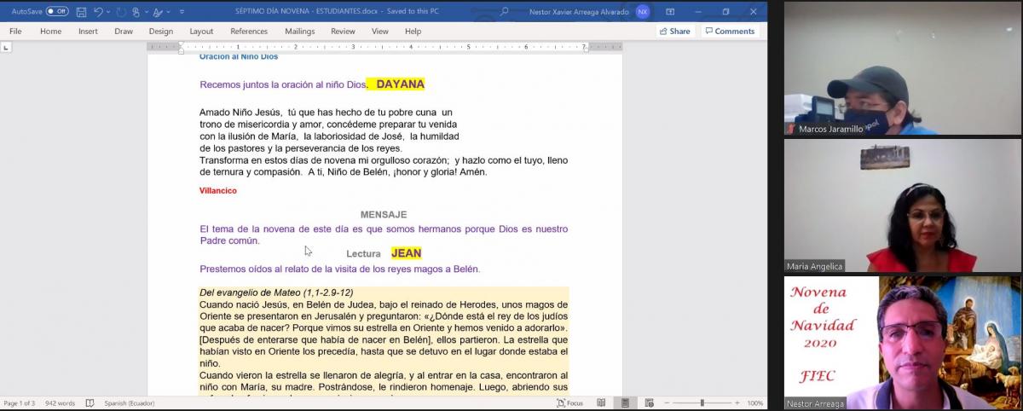Click the touch/mouse mode icon
The height and width of the screenshot is (411, 1023).
(x=136, y=12)
